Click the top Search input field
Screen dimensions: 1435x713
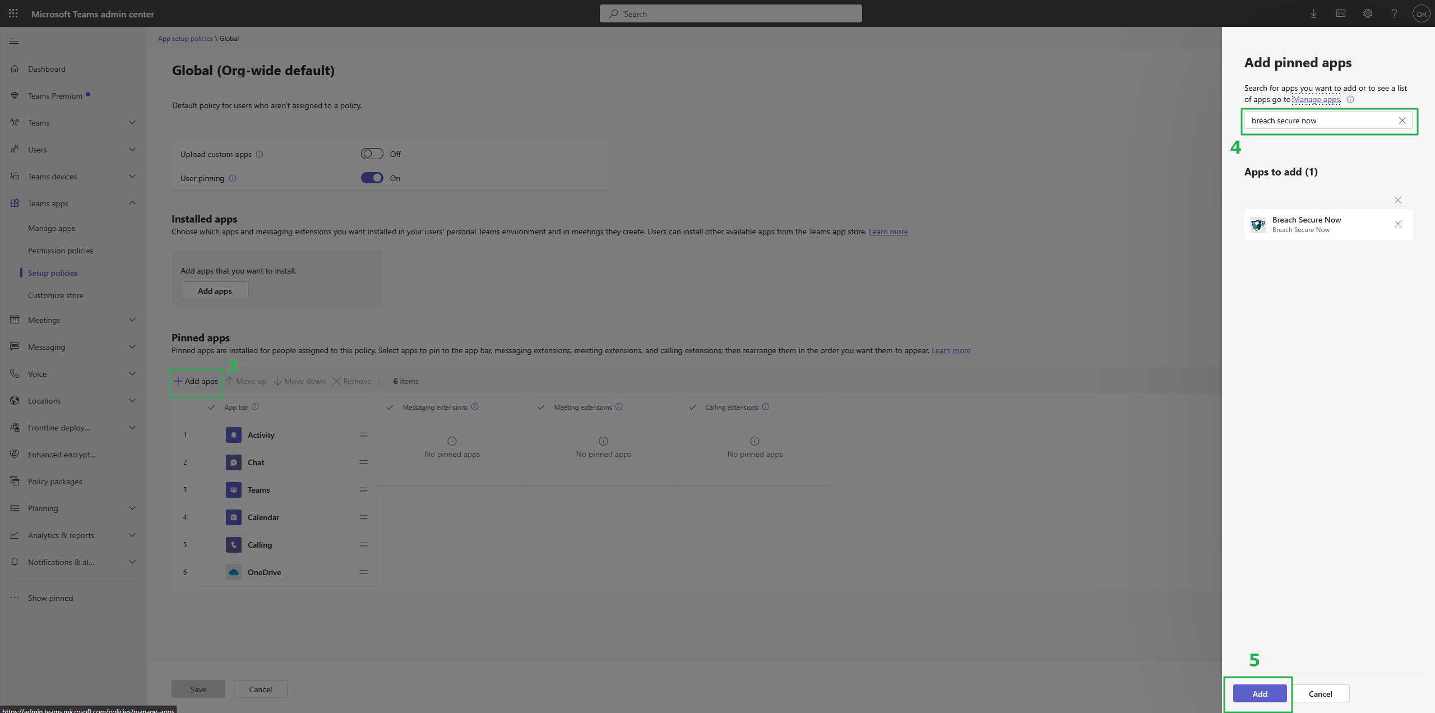coord(730,13)
